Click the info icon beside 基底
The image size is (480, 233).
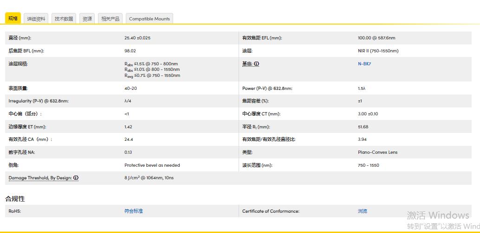(257, 64)
